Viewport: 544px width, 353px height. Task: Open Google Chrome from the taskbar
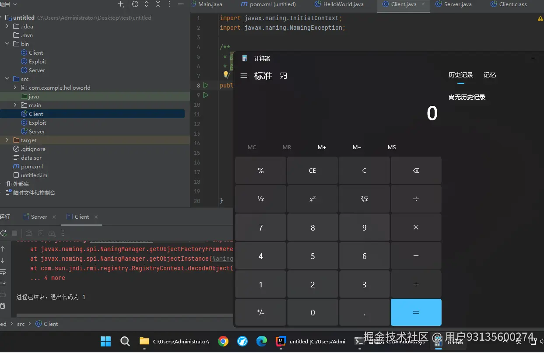pos(223,341)
